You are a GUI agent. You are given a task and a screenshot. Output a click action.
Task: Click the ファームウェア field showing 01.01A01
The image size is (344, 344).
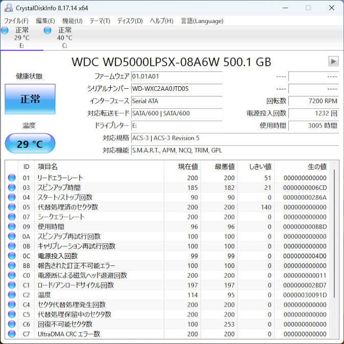177,77
